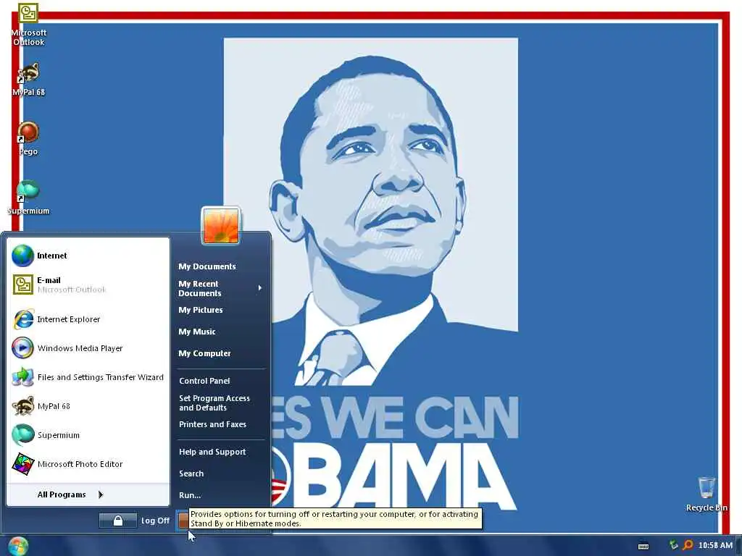
Task: Open the MyPal 68 desktop icon
Action: (x=28, y=79)
